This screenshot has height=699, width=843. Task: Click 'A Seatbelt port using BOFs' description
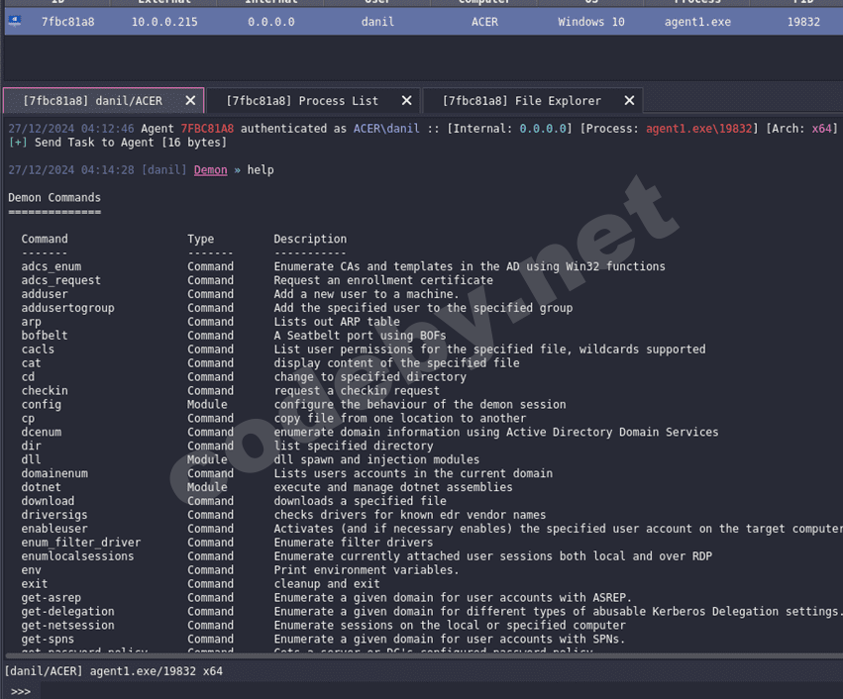point(361,336)
